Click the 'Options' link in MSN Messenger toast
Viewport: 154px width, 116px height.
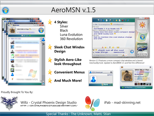click(x=110, y=75)
